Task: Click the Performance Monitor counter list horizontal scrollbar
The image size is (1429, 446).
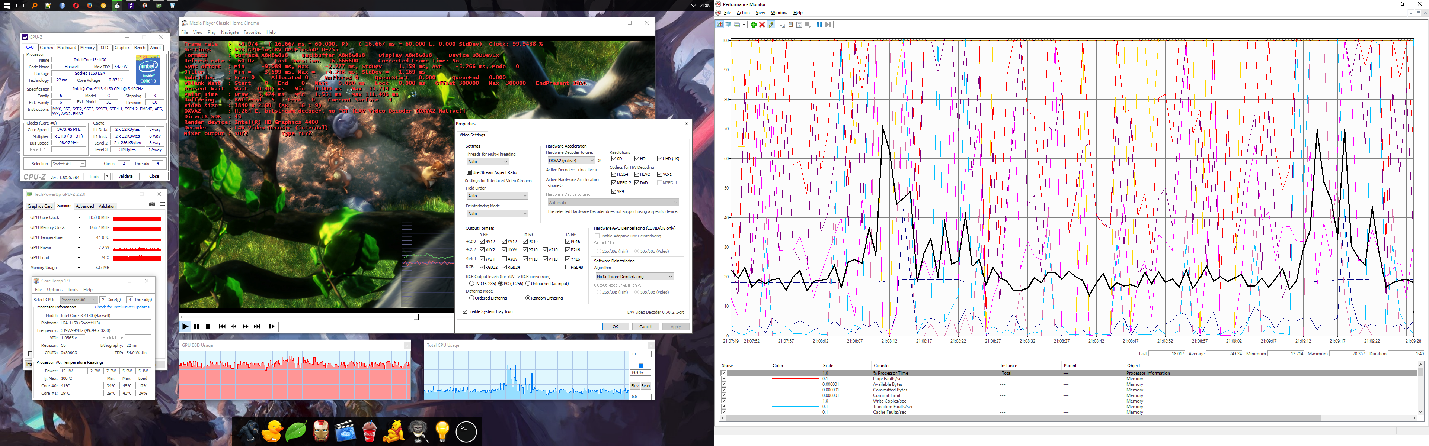Action: tap(1068, 418)
